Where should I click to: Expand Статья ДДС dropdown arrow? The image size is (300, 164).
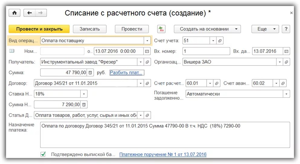point(140,115)
